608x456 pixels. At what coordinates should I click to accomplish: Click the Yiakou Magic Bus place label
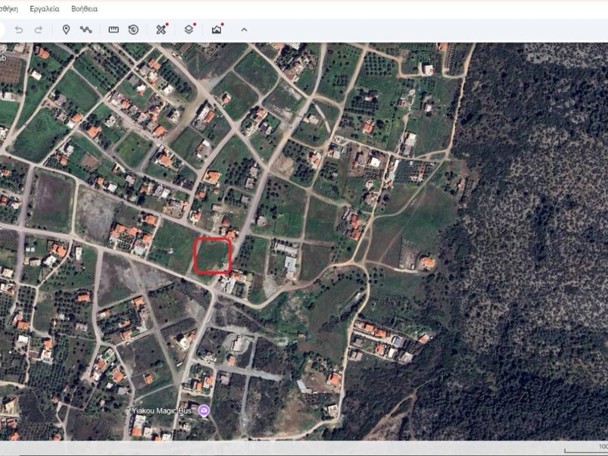pos(164,411)
